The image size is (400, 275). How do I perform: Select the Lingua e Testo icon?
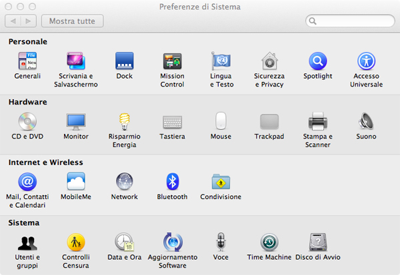coord(221,62)
